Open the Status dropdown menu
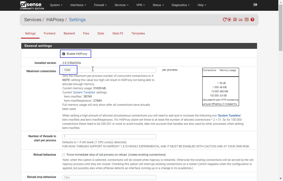 pyautogui.click(x=158, y=5)
